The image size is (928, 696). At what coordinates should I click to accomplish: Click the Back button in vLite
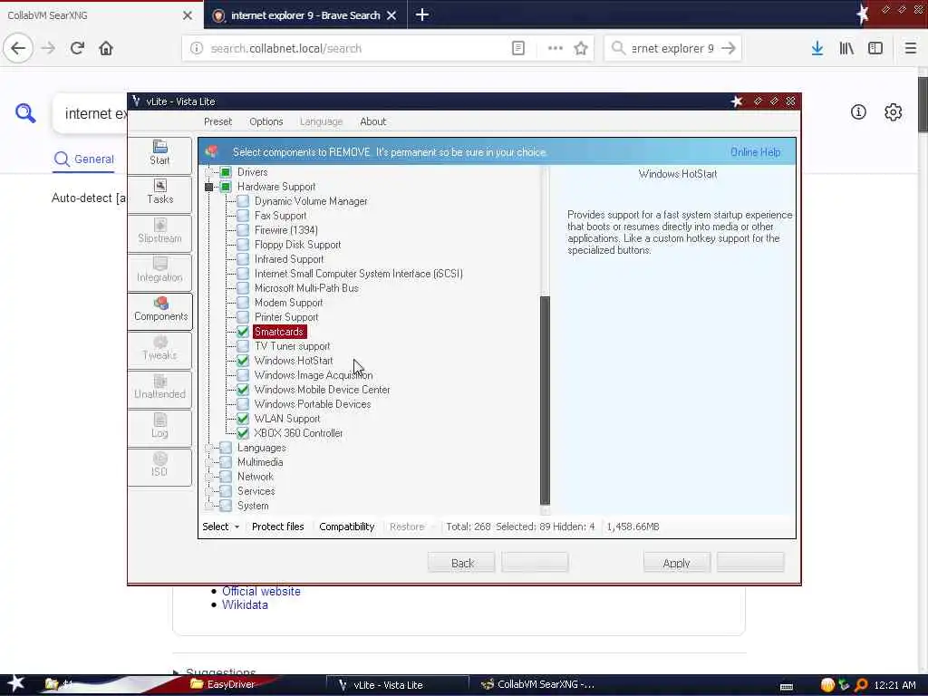pyautogui.click(x=461, y=563)
